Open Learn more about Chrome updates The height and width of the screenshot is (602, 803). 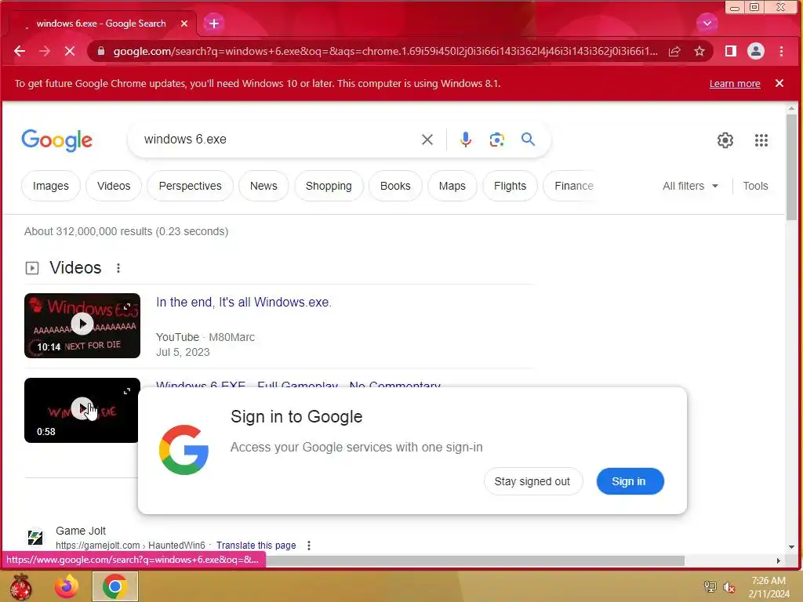[734, 83]
